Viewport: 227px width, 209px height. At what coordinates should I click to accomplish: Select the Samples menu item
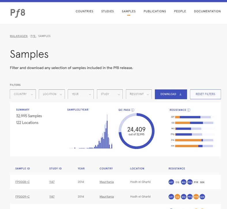click(x=129, y=11)
